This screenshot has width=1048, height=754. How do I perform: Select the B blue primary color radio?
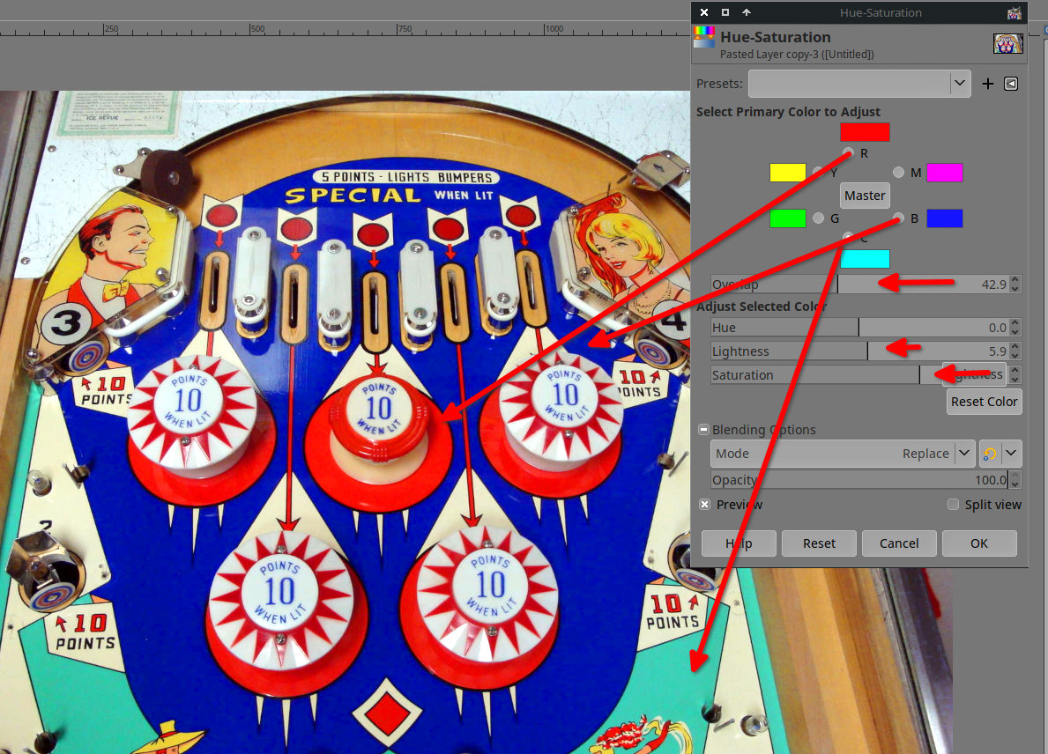(x=899, y=218)
